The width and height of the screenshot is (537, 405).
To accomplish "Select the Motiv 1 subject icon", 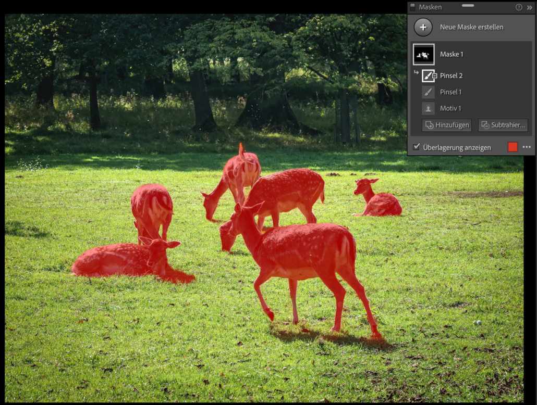I will (x=428, y=108).
